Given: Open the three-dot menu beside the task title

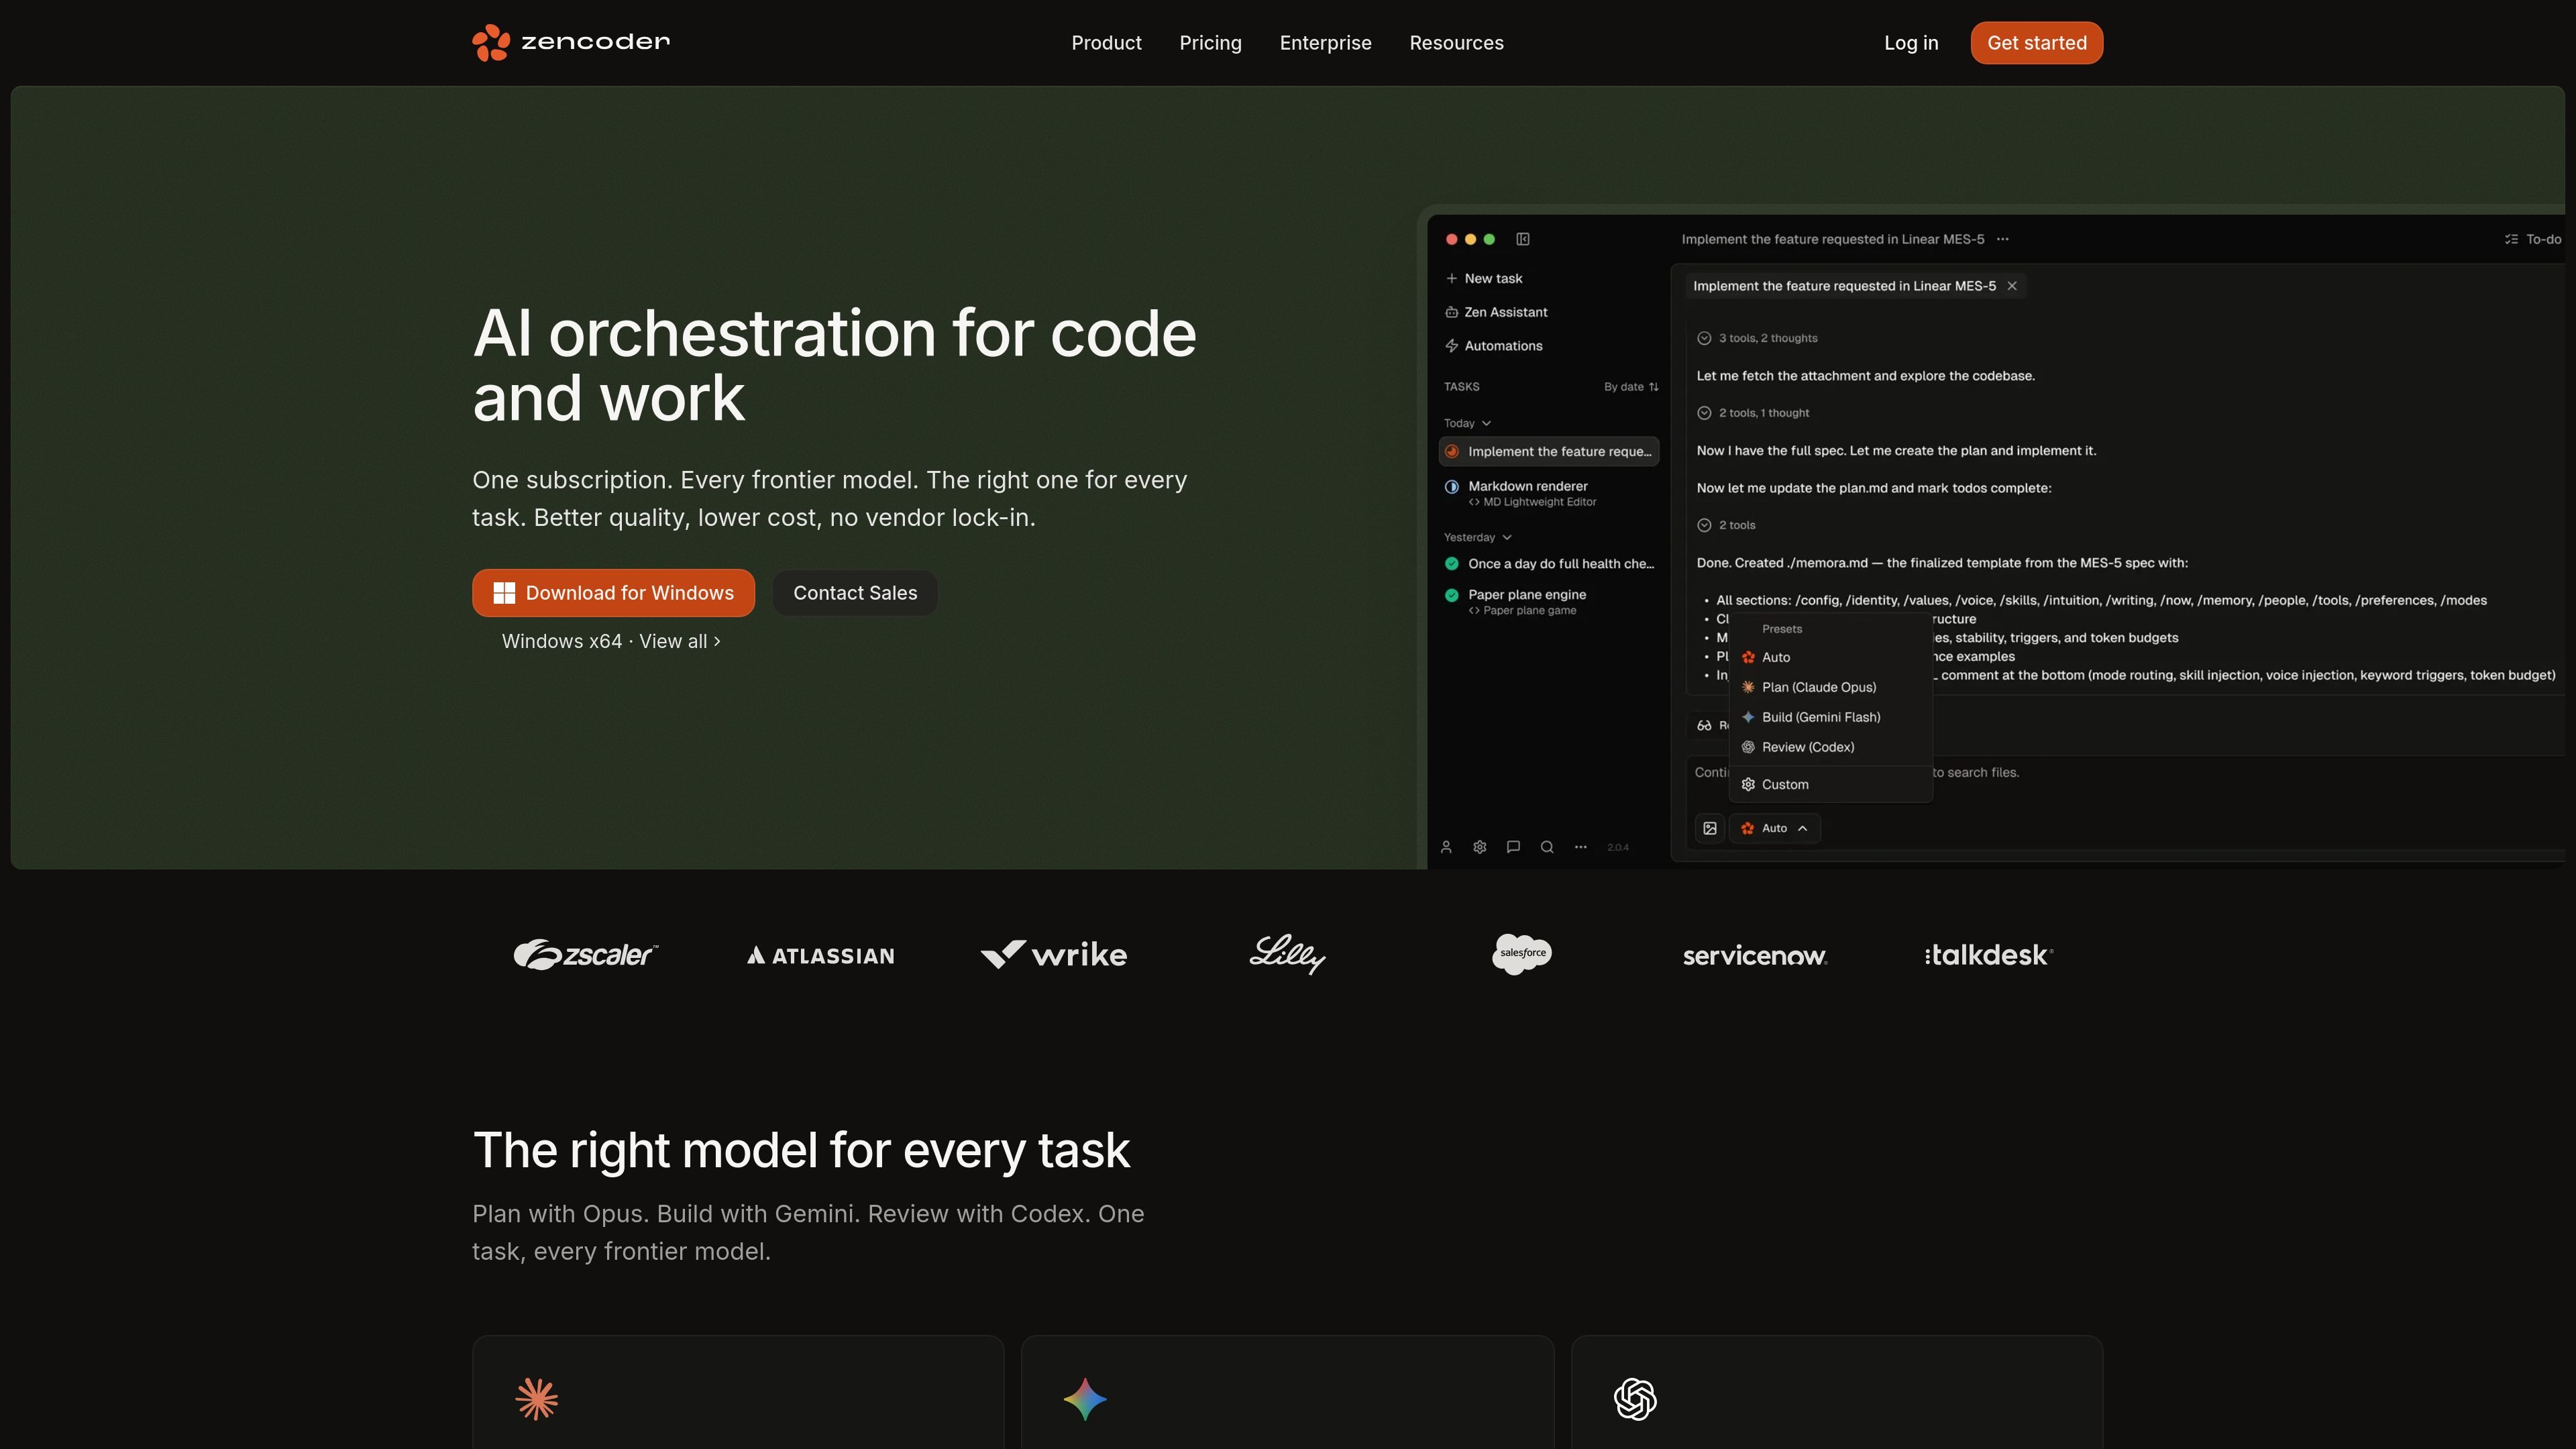Looking at the screenshot, I should (2002, 239).
